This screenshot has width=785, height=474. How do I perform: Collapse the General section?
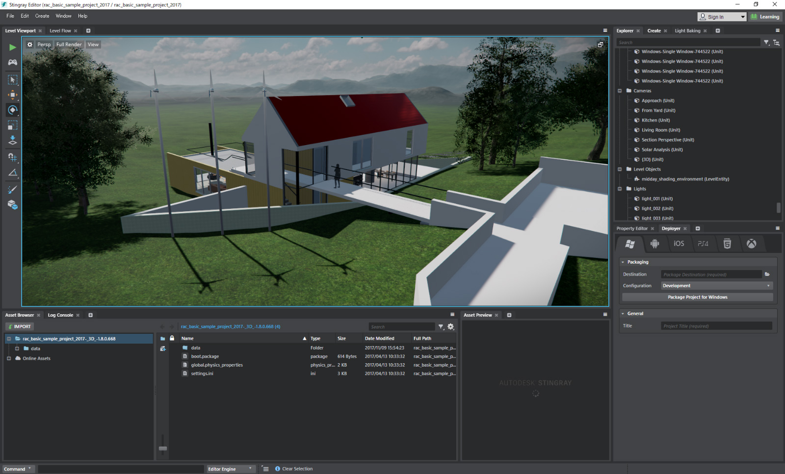coord(623,314)
